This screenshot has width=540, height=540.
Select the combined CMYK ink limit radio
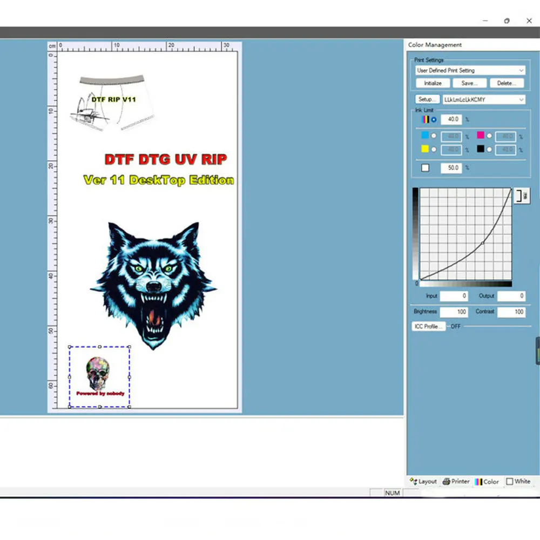coord(434,119)
